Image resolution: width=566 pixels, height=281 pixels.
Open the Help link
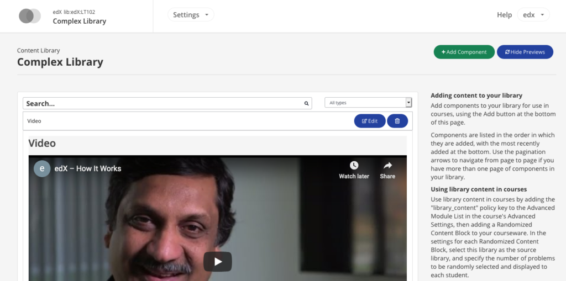coord(504,15)
